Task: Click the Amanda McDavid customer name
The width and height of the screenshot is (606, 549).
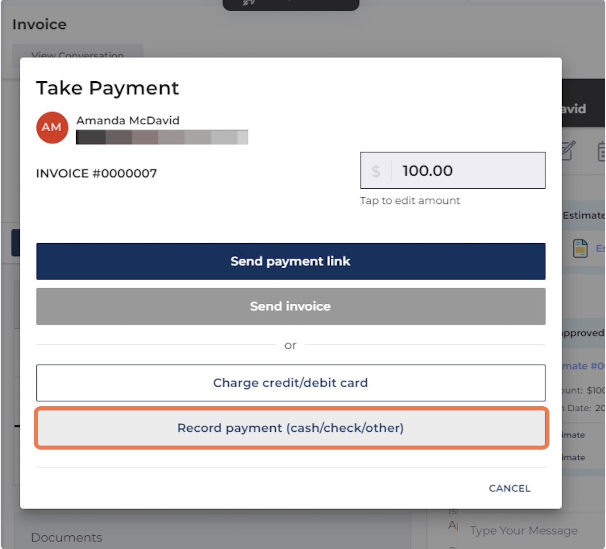Action: (x=128, y=121)
